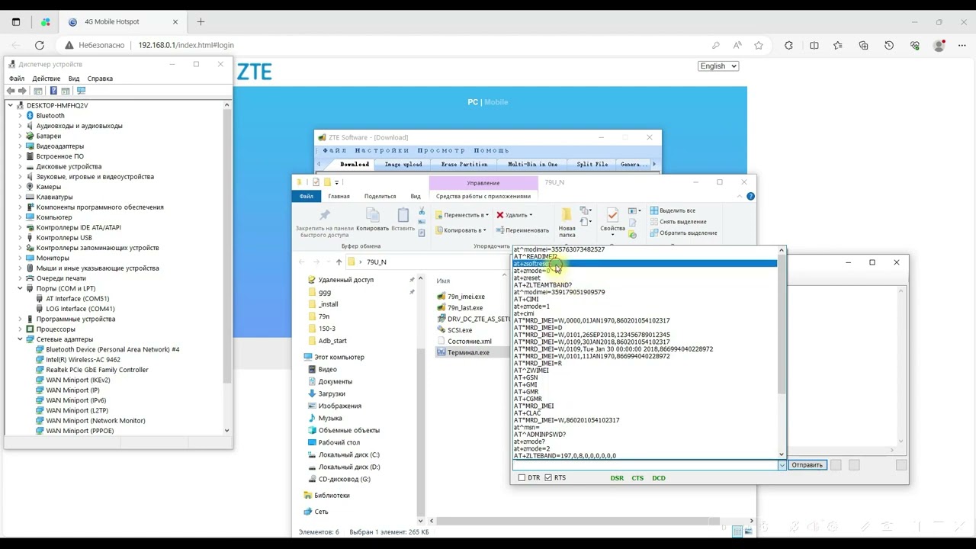The width and height of the screenshot is (976, 549).
Task: Open the terminal command combo box arrow
Action: (782, 465)
